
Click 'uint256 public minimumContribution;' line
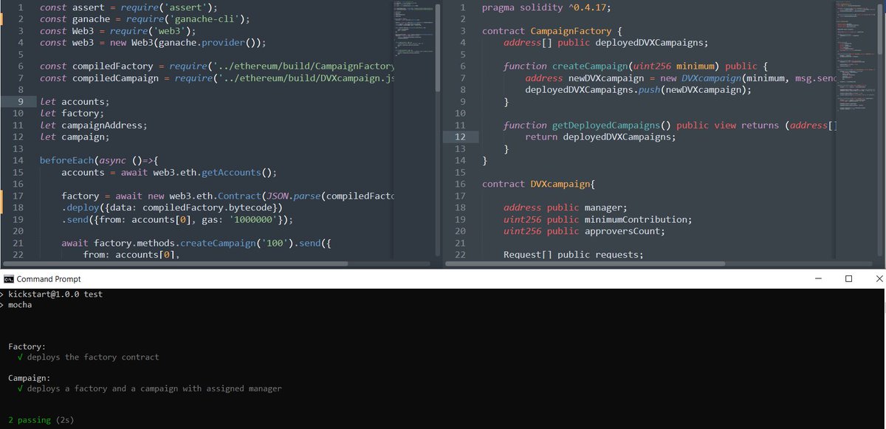(x=597, y=219)
